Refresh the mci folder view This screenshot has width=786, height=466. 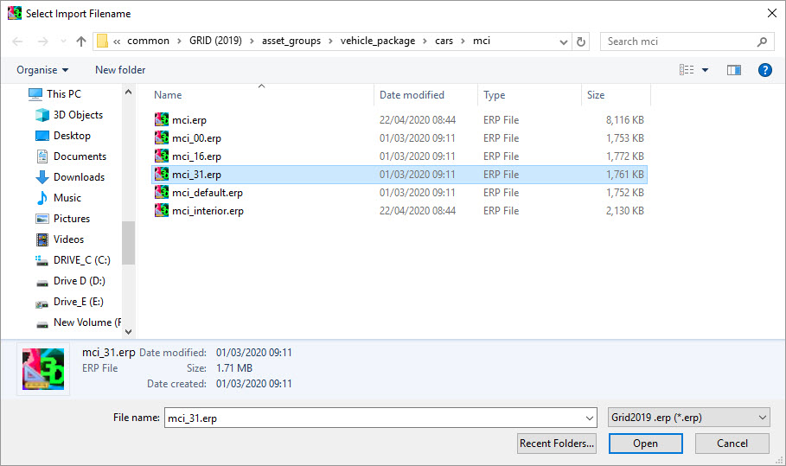(x=581, y=41)
